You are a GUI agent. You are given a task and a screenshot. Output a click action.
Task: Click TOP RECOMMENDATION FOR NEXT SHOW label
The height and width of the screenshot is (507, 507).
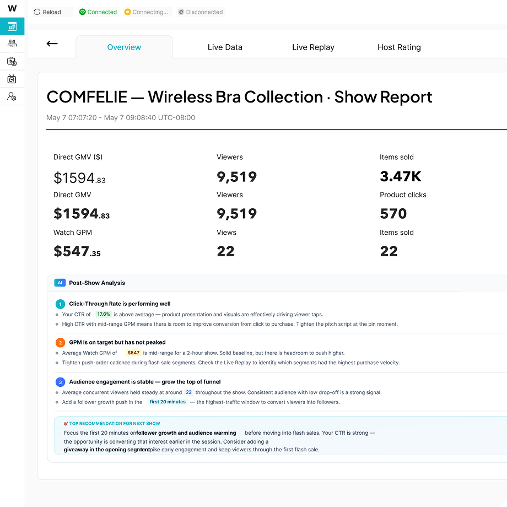(x=115, y=424)
